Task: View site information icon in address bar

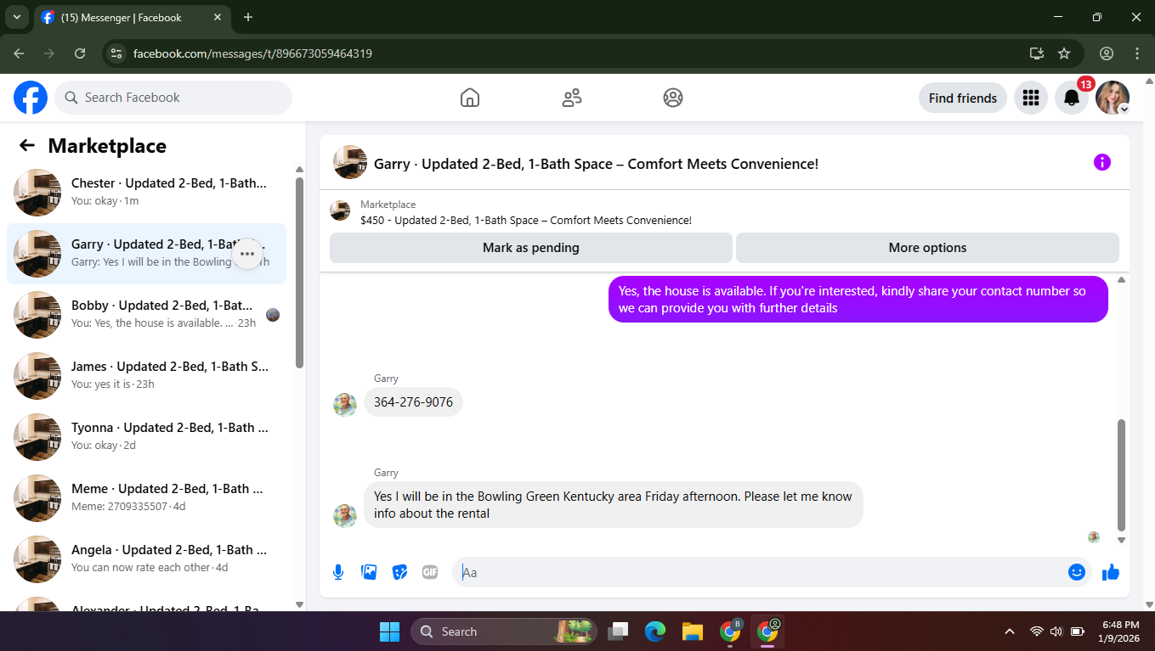Action: click(x=117, y=53)
